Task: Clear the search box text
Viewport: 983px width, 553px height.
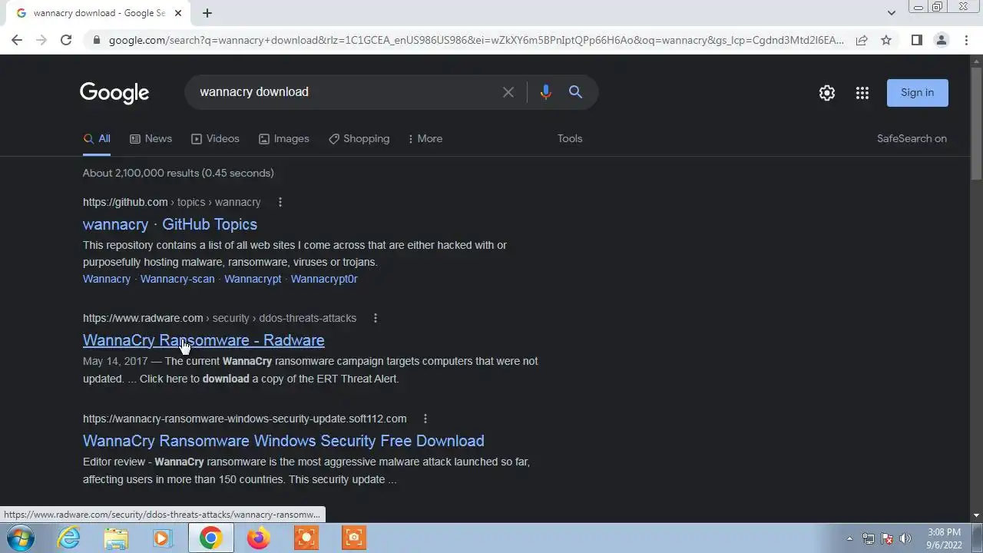Action: tap(508, 92)
